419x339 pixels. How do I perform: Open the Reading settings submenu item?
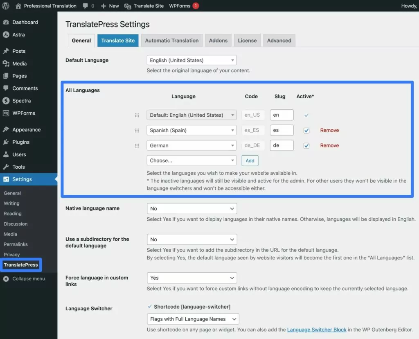click(x=13, y=213)
